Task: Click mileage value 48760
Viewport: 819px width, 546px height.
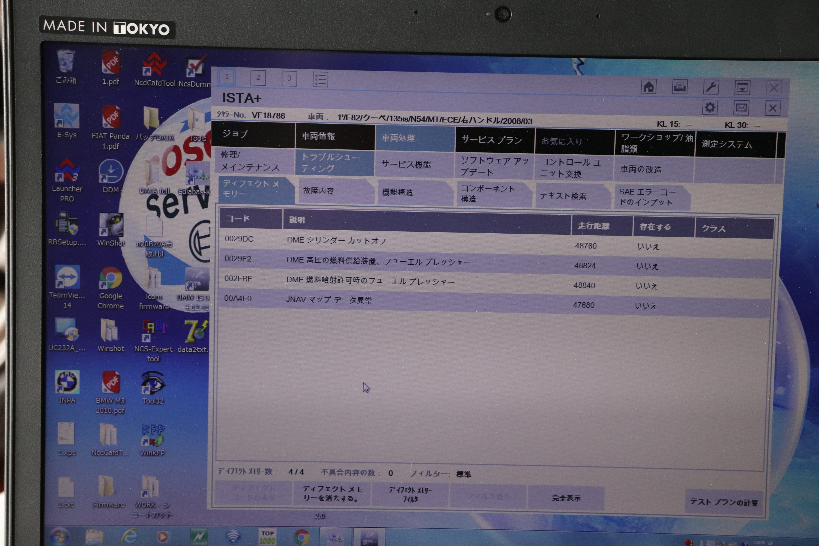Action: (586, 246)
